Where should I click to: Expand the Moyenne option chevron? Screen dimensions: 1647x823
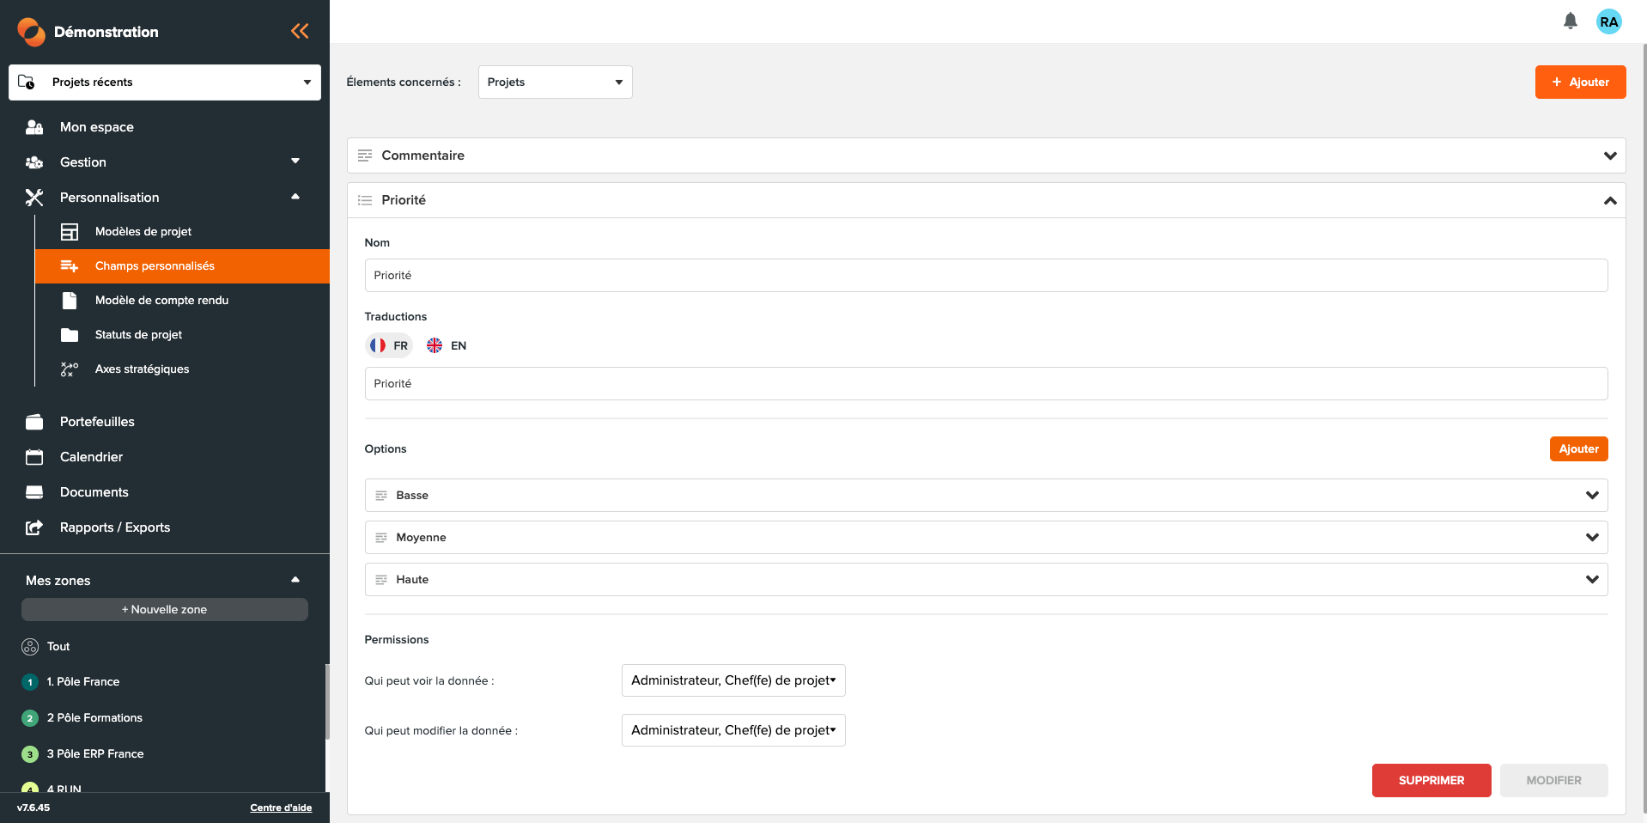click(1592, 538)
